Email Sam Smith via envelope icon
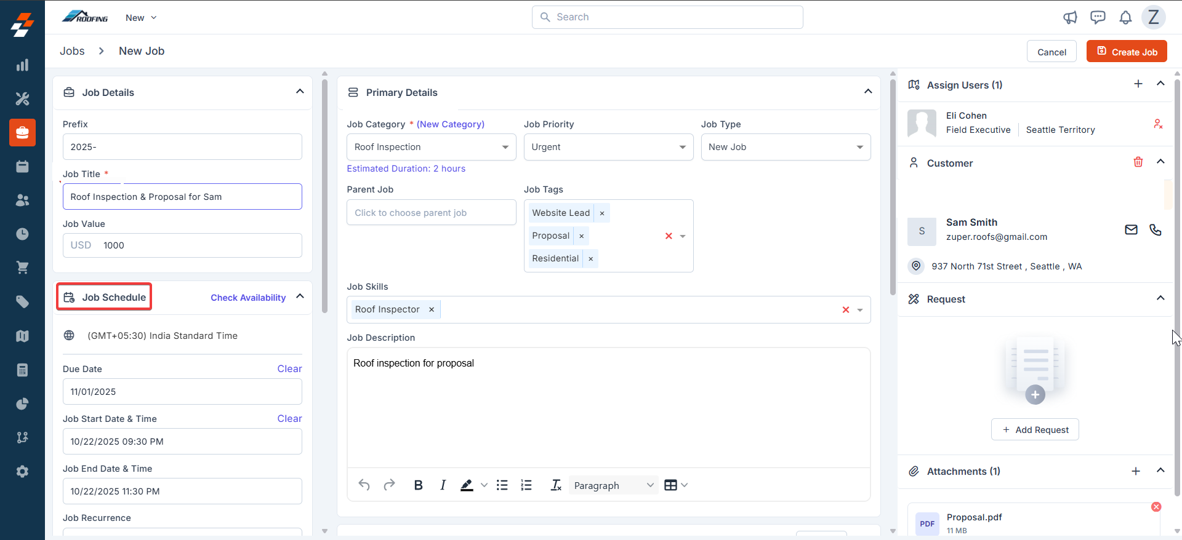The image size is (1182, 540). click(x=1132, y=229)
